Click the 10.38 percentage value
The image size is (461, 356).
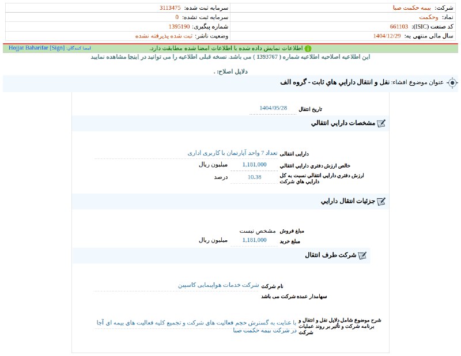pos(254,177)
